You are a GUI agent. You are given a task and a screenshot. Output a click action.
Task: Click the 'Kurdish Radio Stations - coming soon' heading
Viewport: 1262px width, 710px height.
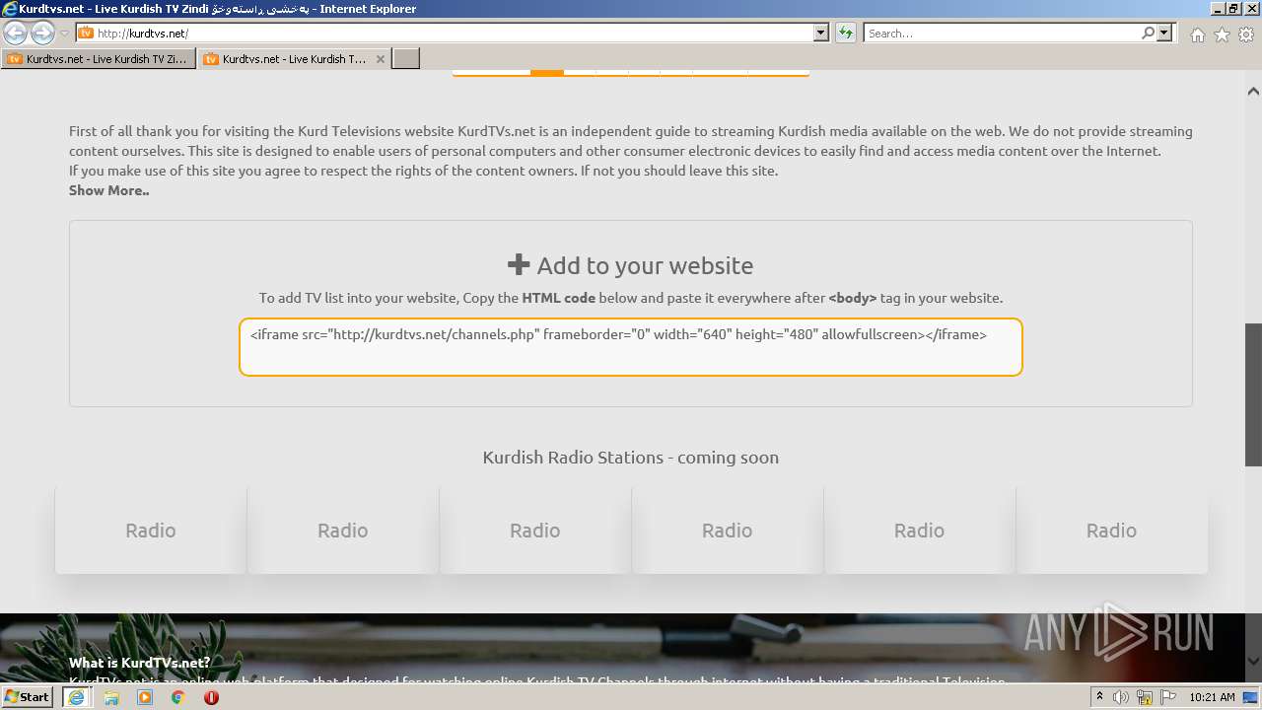(630, 458)
